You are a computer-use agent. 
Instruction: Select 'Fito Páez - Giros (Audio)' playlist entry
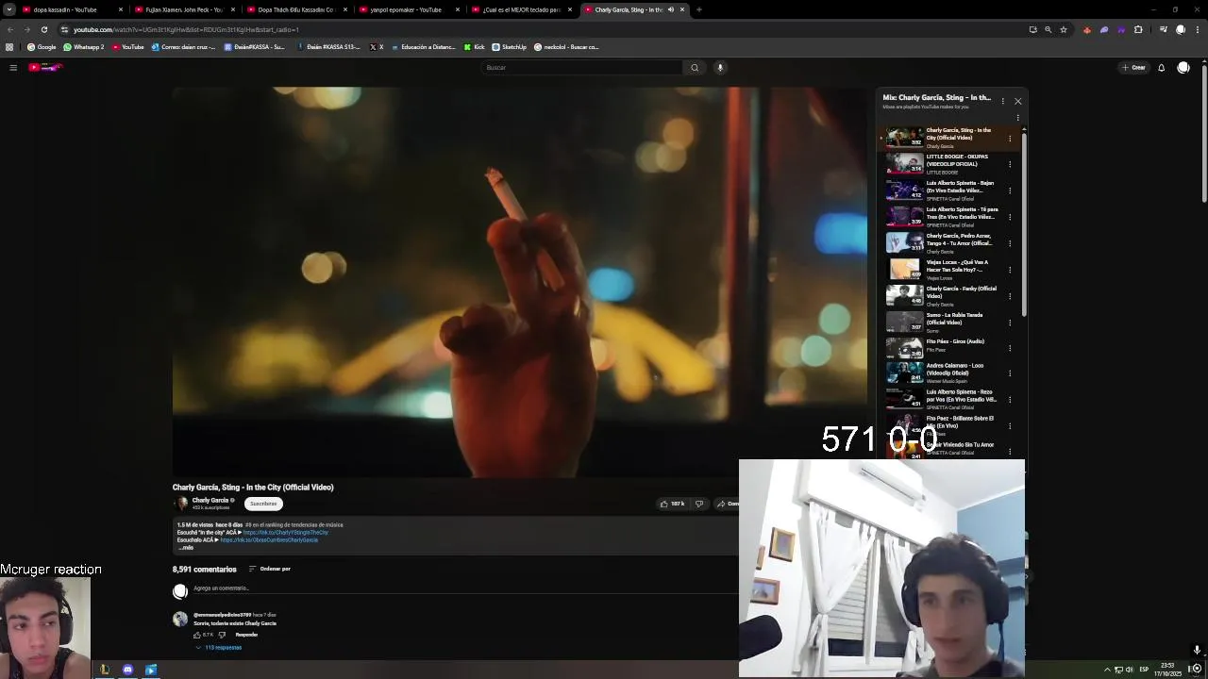(x=955, y=341)
